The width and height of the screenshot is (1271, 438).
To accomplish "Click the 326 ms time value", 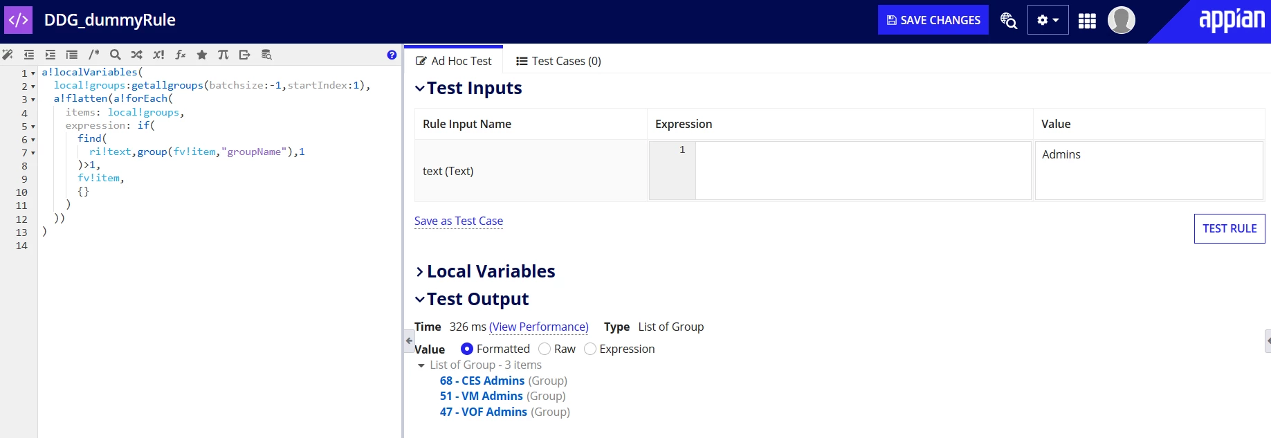I will (468, 327).
